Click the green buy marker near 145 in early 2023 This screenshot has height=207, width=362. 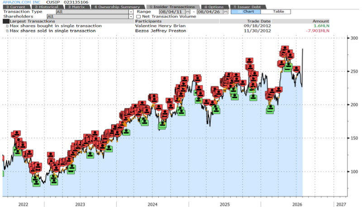90,155
